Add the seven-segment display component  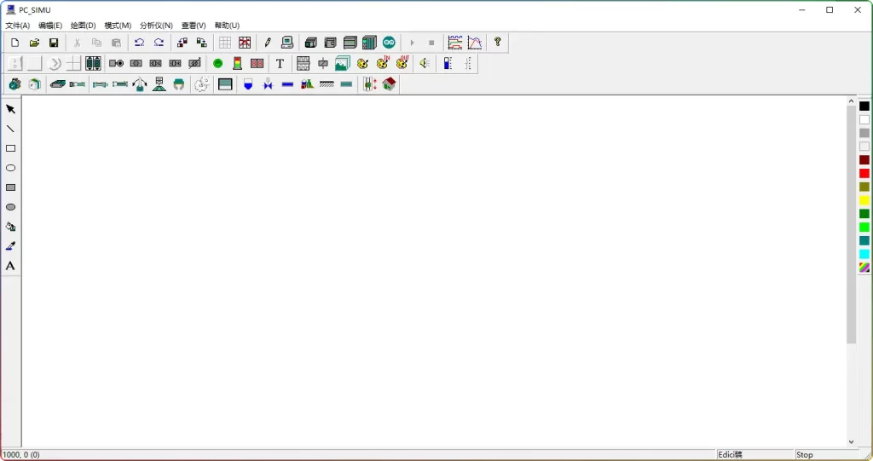[257, 64]
